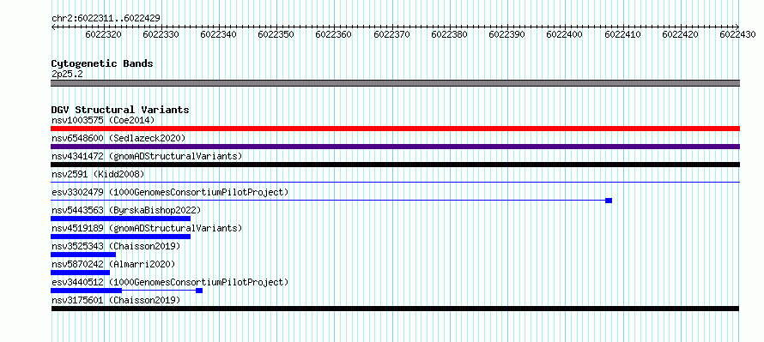Image resolution: width=764 pixels, height=342 pixels.
Task: Open esv3302479 (1000GenomesConsortiumPilotProject) label
Action: [170, 192]
